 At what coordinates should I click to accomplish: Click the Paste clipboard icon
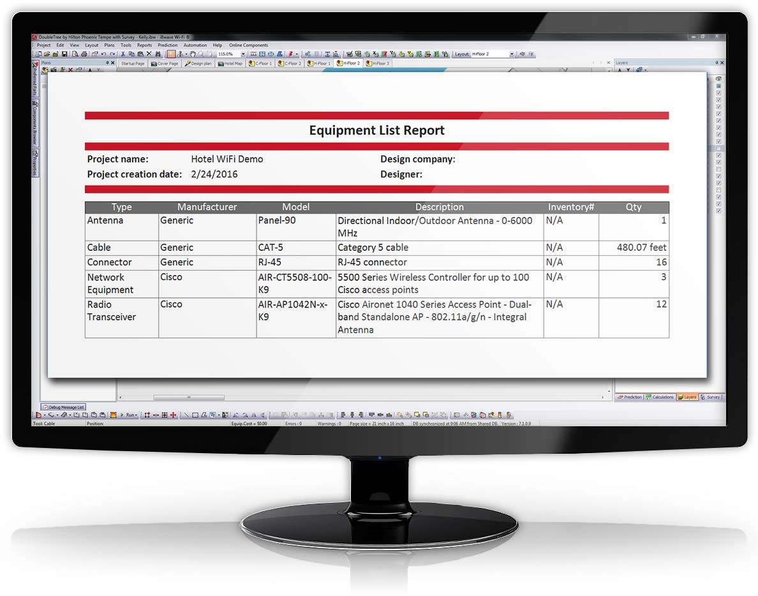[x=140, y=54]
